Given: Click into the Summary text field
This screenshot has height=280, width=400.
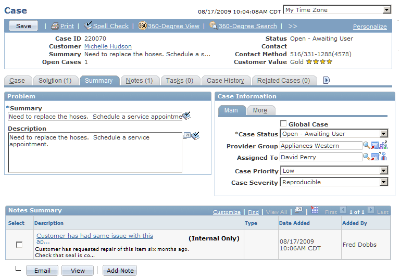Looking at the screenshot, I should coord(95,117).
